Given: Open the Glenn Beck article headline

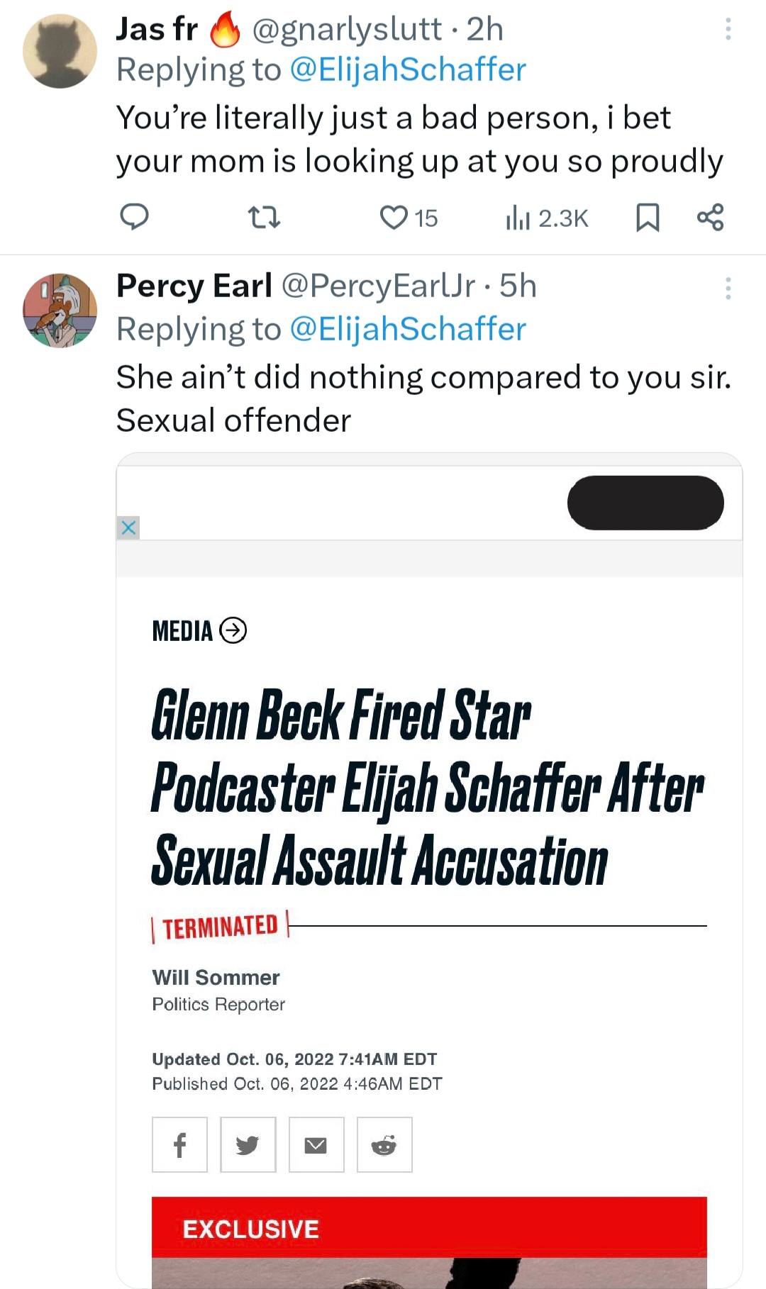Looking at the screenshot, I should pos(426,787).
